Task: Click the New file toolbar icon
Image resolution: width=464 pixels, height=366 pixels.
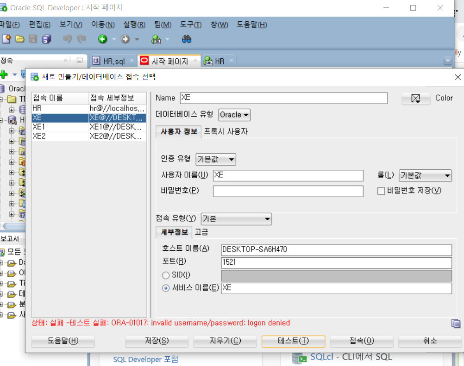Action: (x=6, y=39)
